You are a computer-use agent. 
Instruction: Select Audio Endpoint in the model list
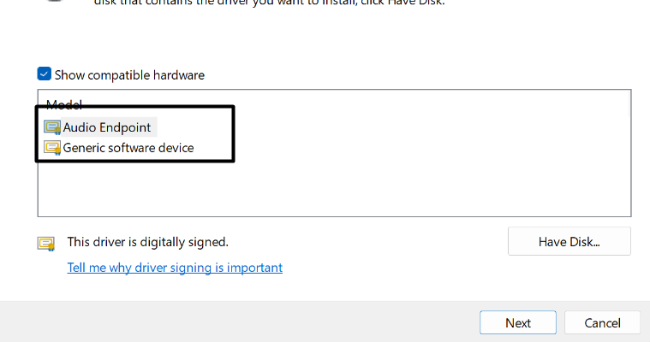(x=106, y=127)
